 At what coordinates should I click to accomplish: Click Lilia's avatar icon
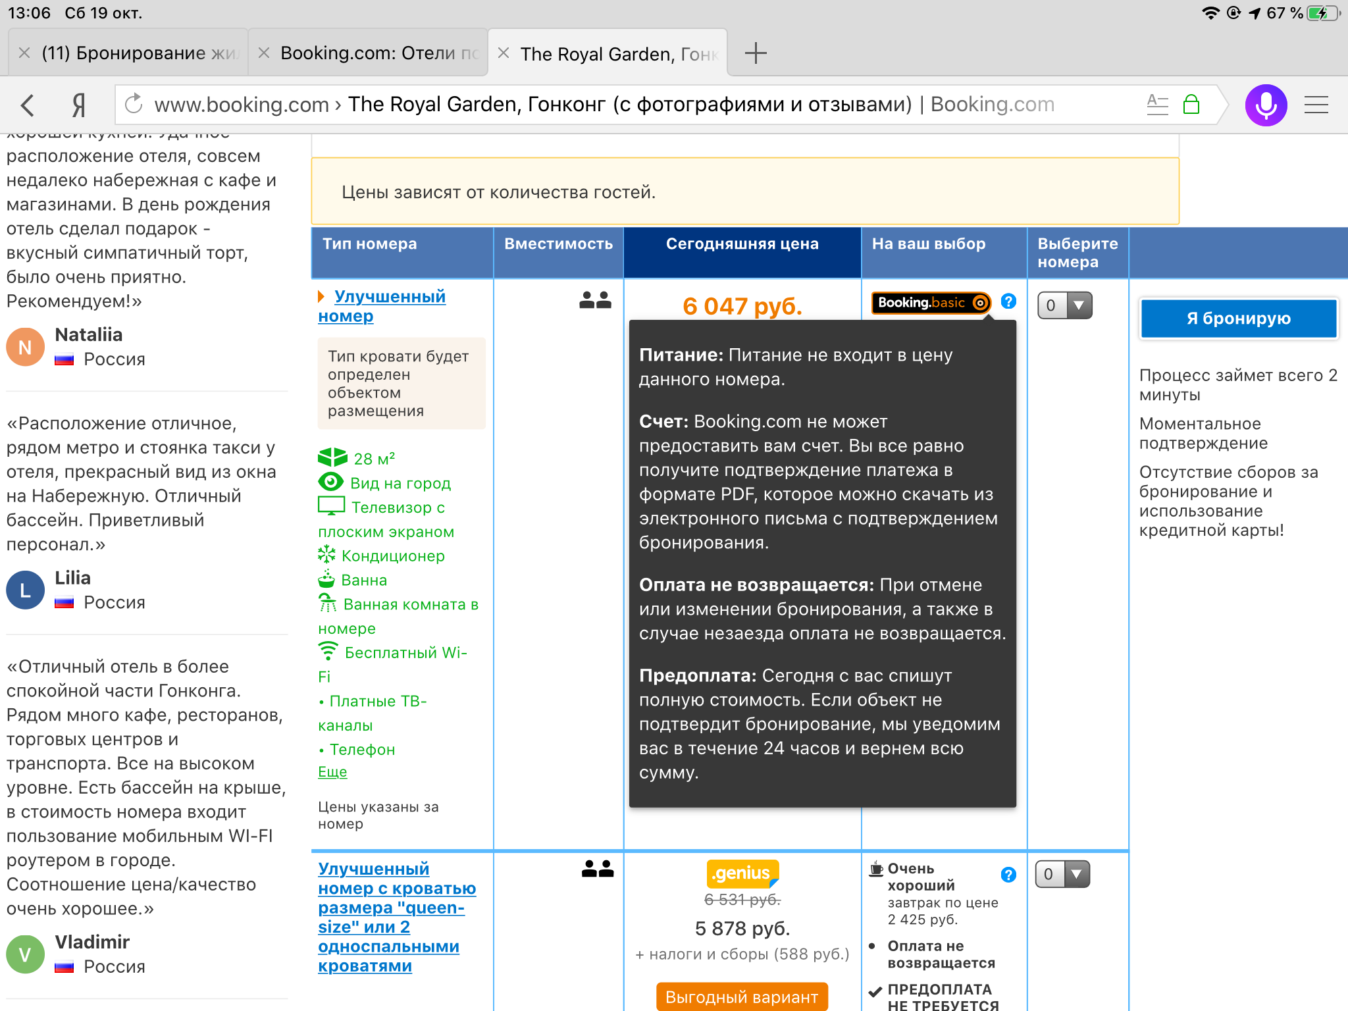[x=25, y=590]
